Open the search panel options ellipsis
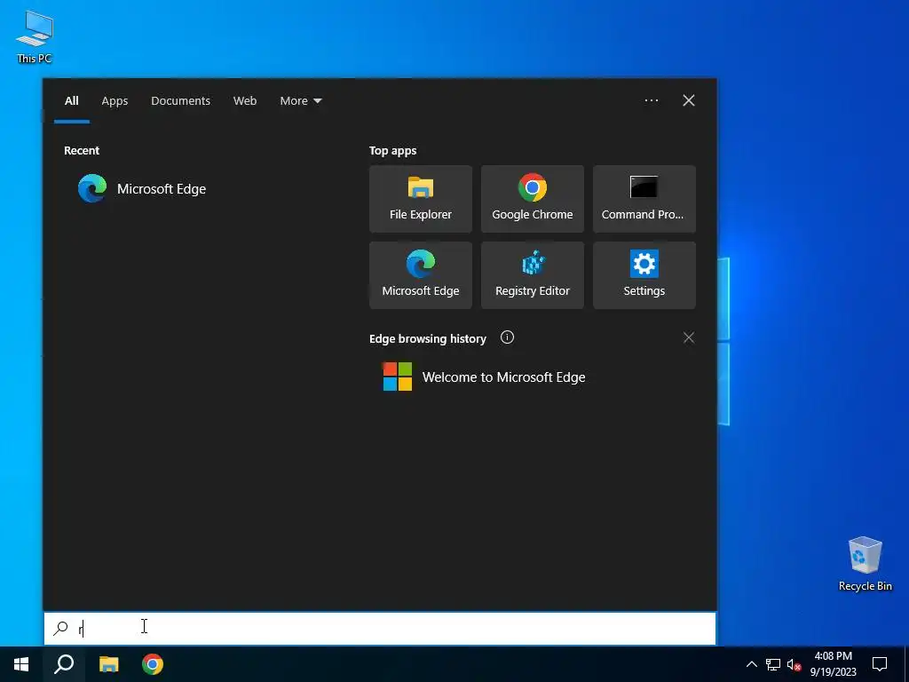Screen dimensions: 909x682 tap(652, 100)
